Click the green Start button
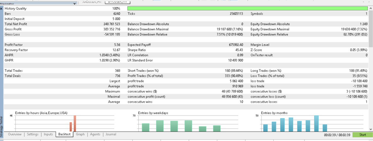This screenshot has width=373, height=141. [x=363, y=135]
